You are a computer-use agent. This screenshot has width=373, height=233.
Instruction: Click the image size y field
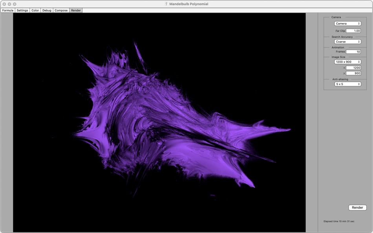click(x=353, y=73)
